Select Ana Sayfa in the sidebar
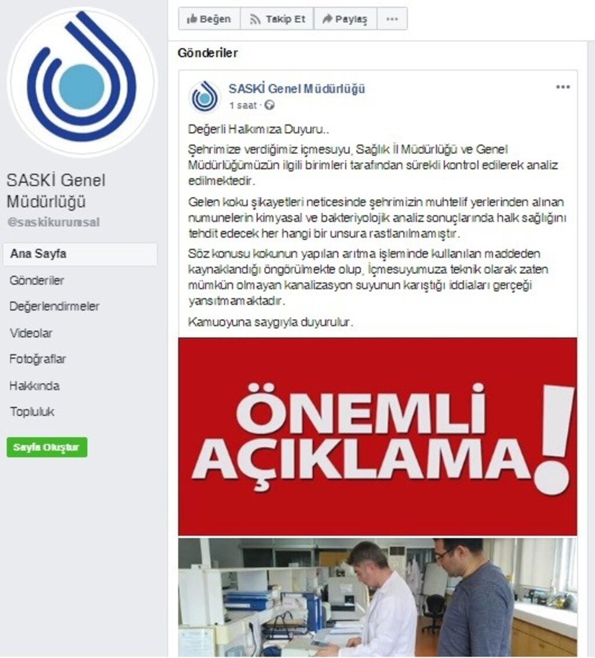 click(x=80, y=254)
